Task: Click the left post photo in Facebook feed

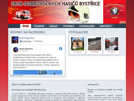Action: tap(25, 72)
